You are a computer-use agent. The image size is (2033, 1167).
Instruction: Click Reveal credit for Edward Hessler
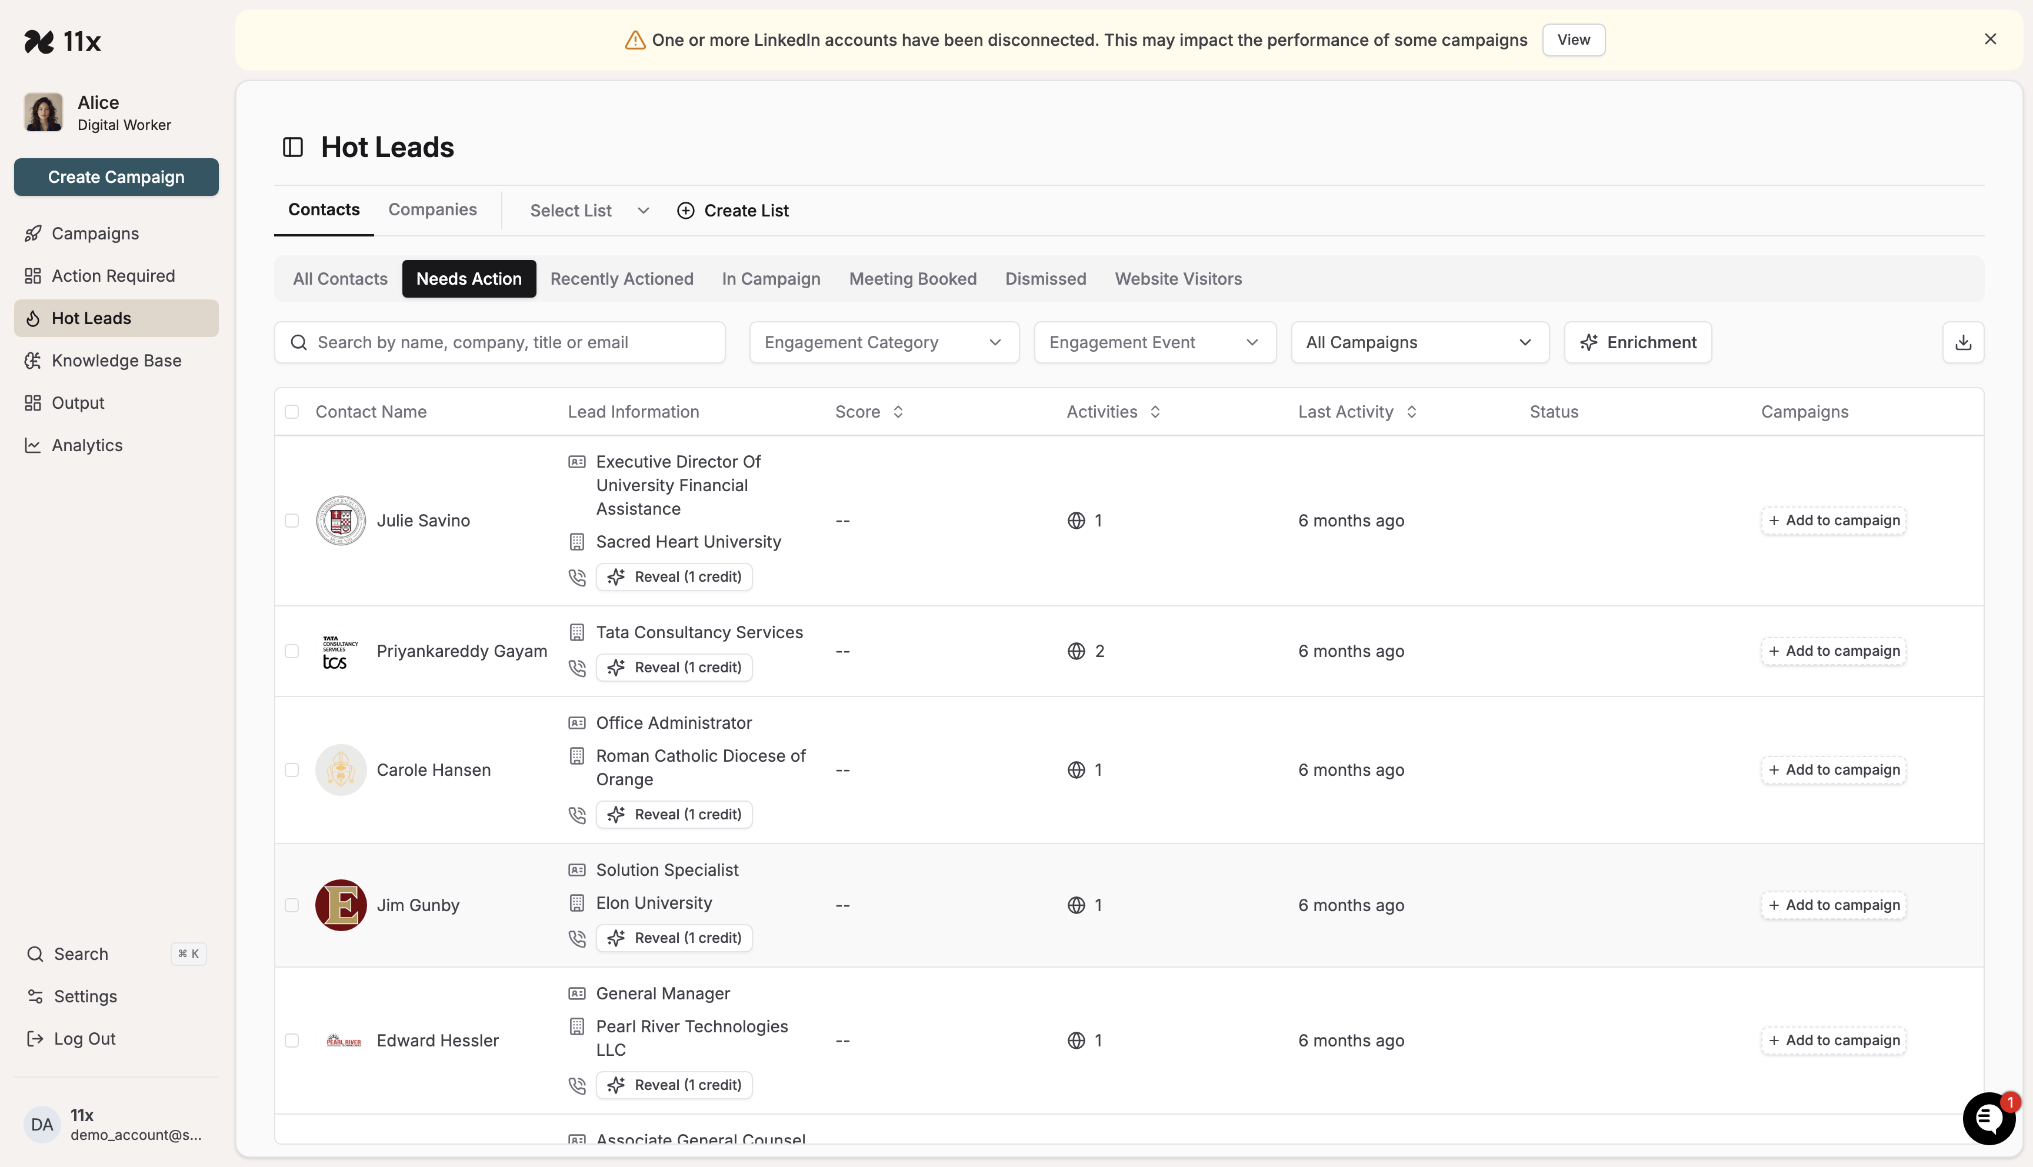pyautogui.click(x=674, y=1085)
